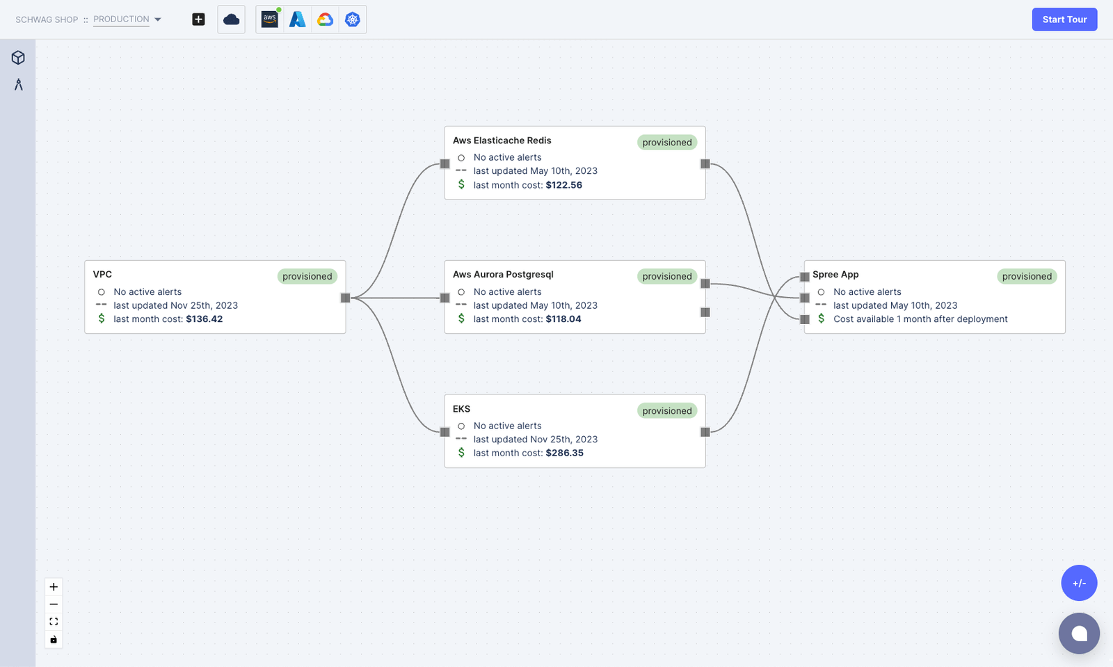Click VPC last month cost $136.42
This screenshot has height=667, width=1113.
pos(168,319)
